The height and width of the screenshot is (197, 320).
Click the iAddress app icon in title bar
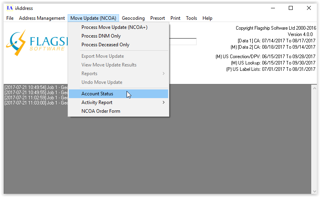tap(10, 8)
